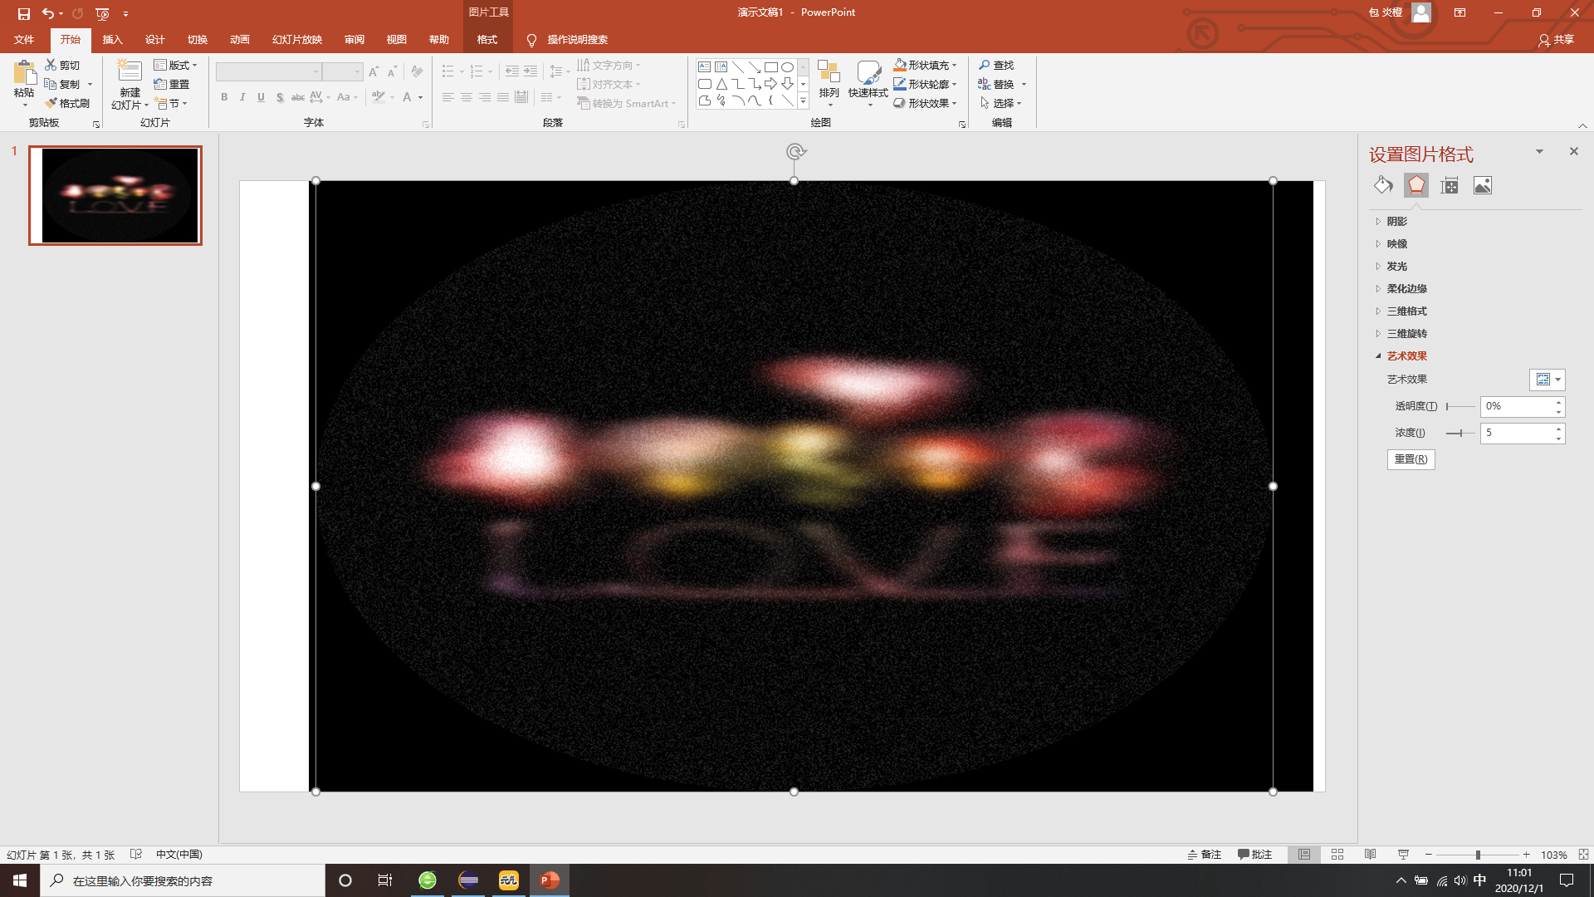1594x897 pixels.
Task: Expand the Shadow section
Action: (1396, 221)
